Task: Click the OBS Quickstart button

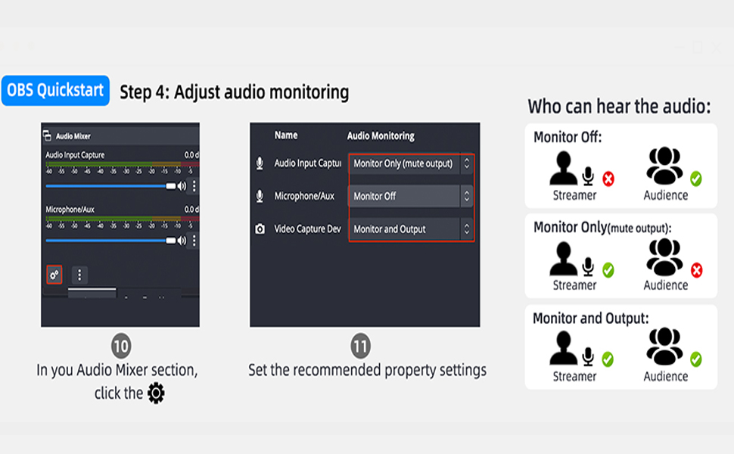Action: (55, 90)
